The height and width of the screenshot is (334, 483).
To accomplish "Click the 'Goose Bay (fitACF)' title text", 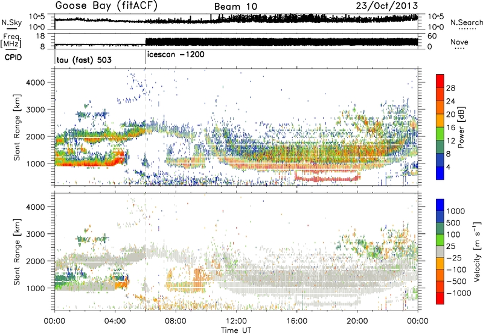I will coord(106,6).
